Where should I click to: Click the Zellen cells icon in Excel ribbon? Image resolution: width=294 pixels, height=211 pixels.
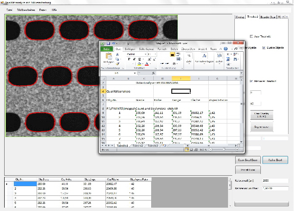point(219,56)
